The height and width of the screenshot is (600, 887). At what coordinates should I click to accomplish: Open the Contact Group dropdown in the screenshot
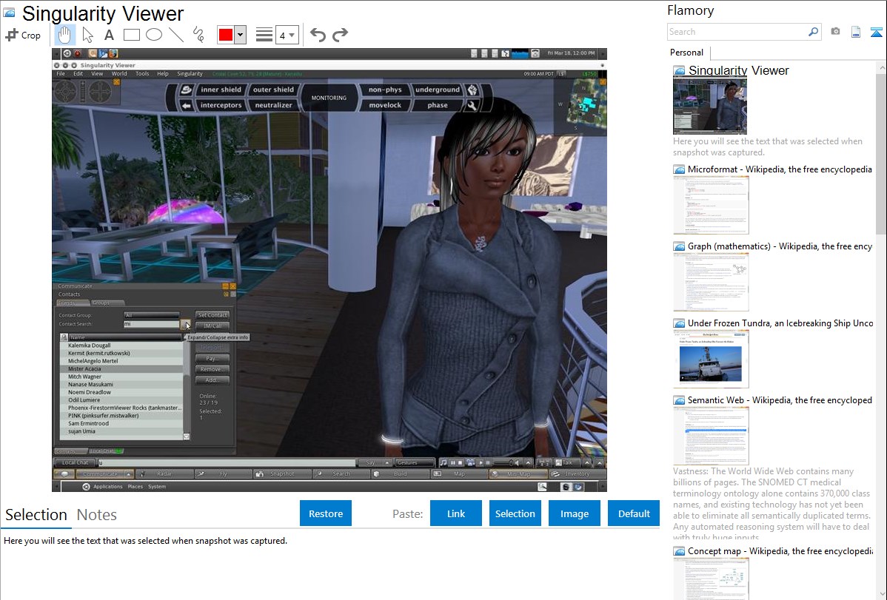[x=152, y=315]
